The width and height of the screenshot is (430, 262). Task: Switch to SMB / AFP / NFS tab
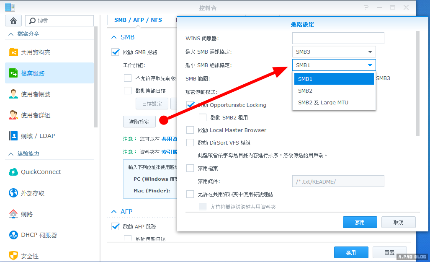[138, 20]
